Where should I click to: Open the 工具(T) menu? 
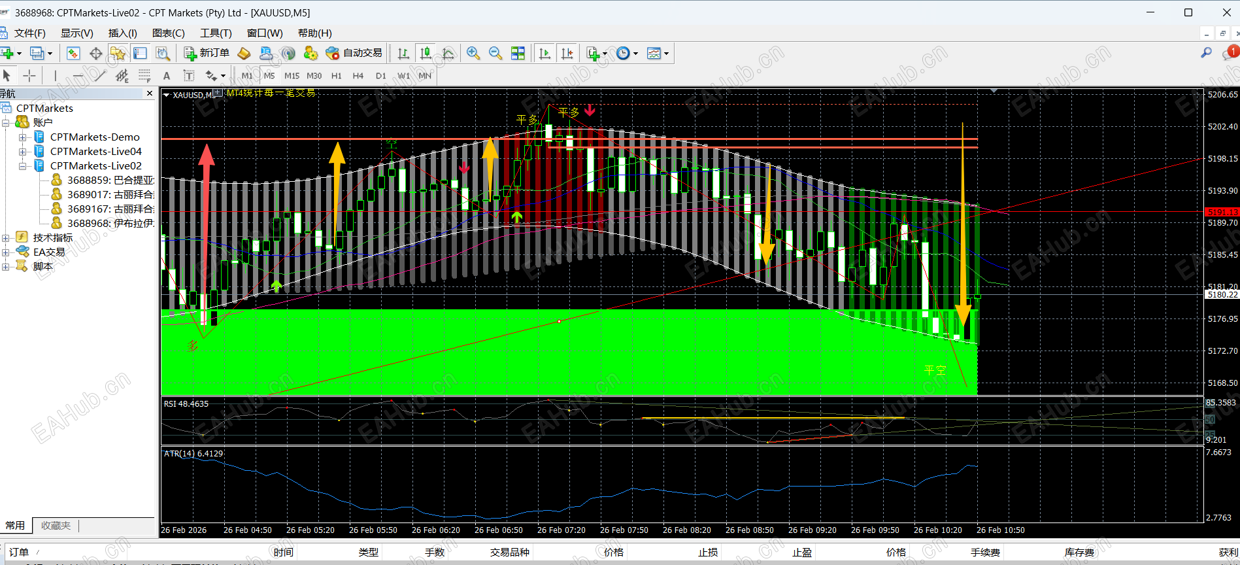216,33
